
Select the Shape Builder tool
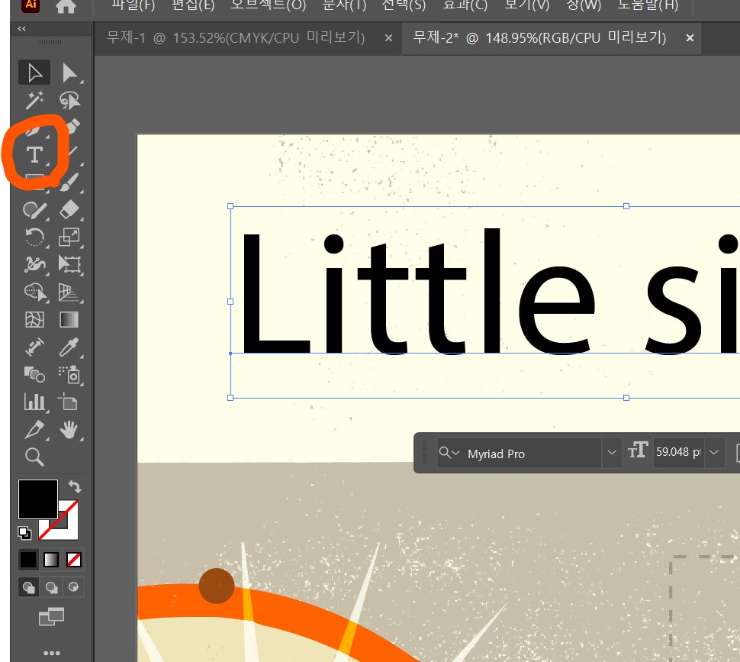tap(34, 292)
